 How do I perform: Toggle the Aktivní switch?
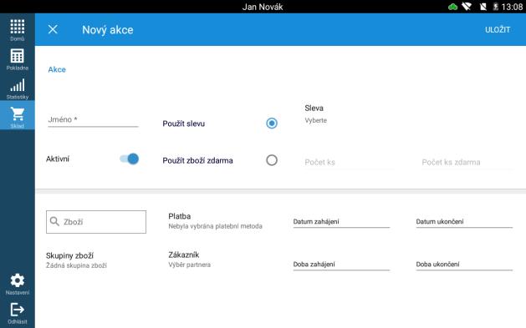pyautogui.click(x=129, y=159)
